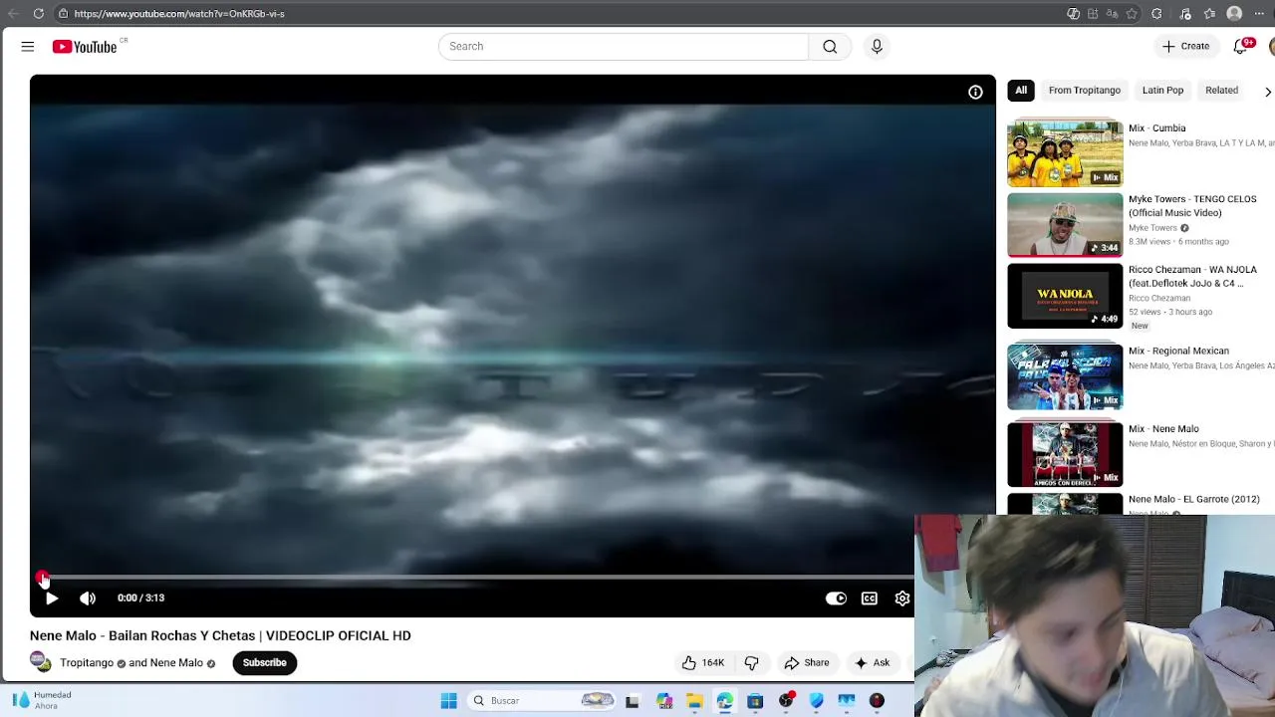1275x717 pixels.
Task: Select the From Tropitango chip
Action: (x=1085, y=90)
